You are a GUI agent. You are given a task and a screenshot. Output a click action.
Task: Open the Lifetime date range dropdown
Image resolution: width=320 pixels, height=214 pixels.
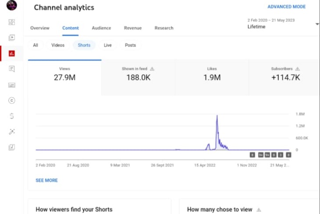point(283,24)
